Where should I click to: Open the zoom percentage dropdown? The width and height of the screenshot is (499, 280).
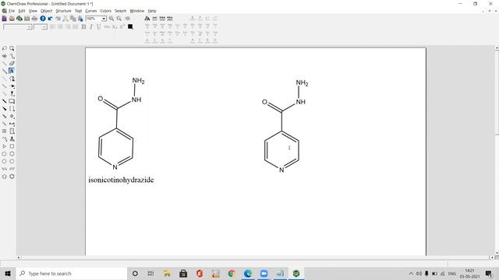click(x=104, y=19)
